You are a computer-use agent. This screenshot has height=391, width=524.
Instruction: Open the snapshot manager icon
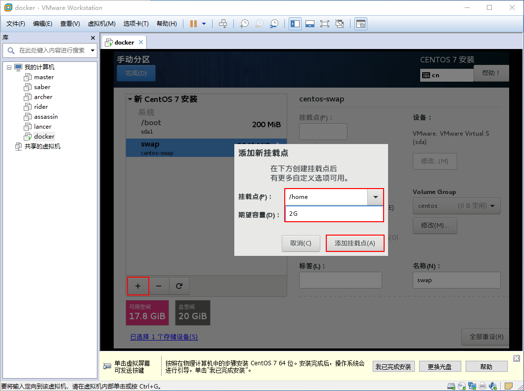click(274, 24)
